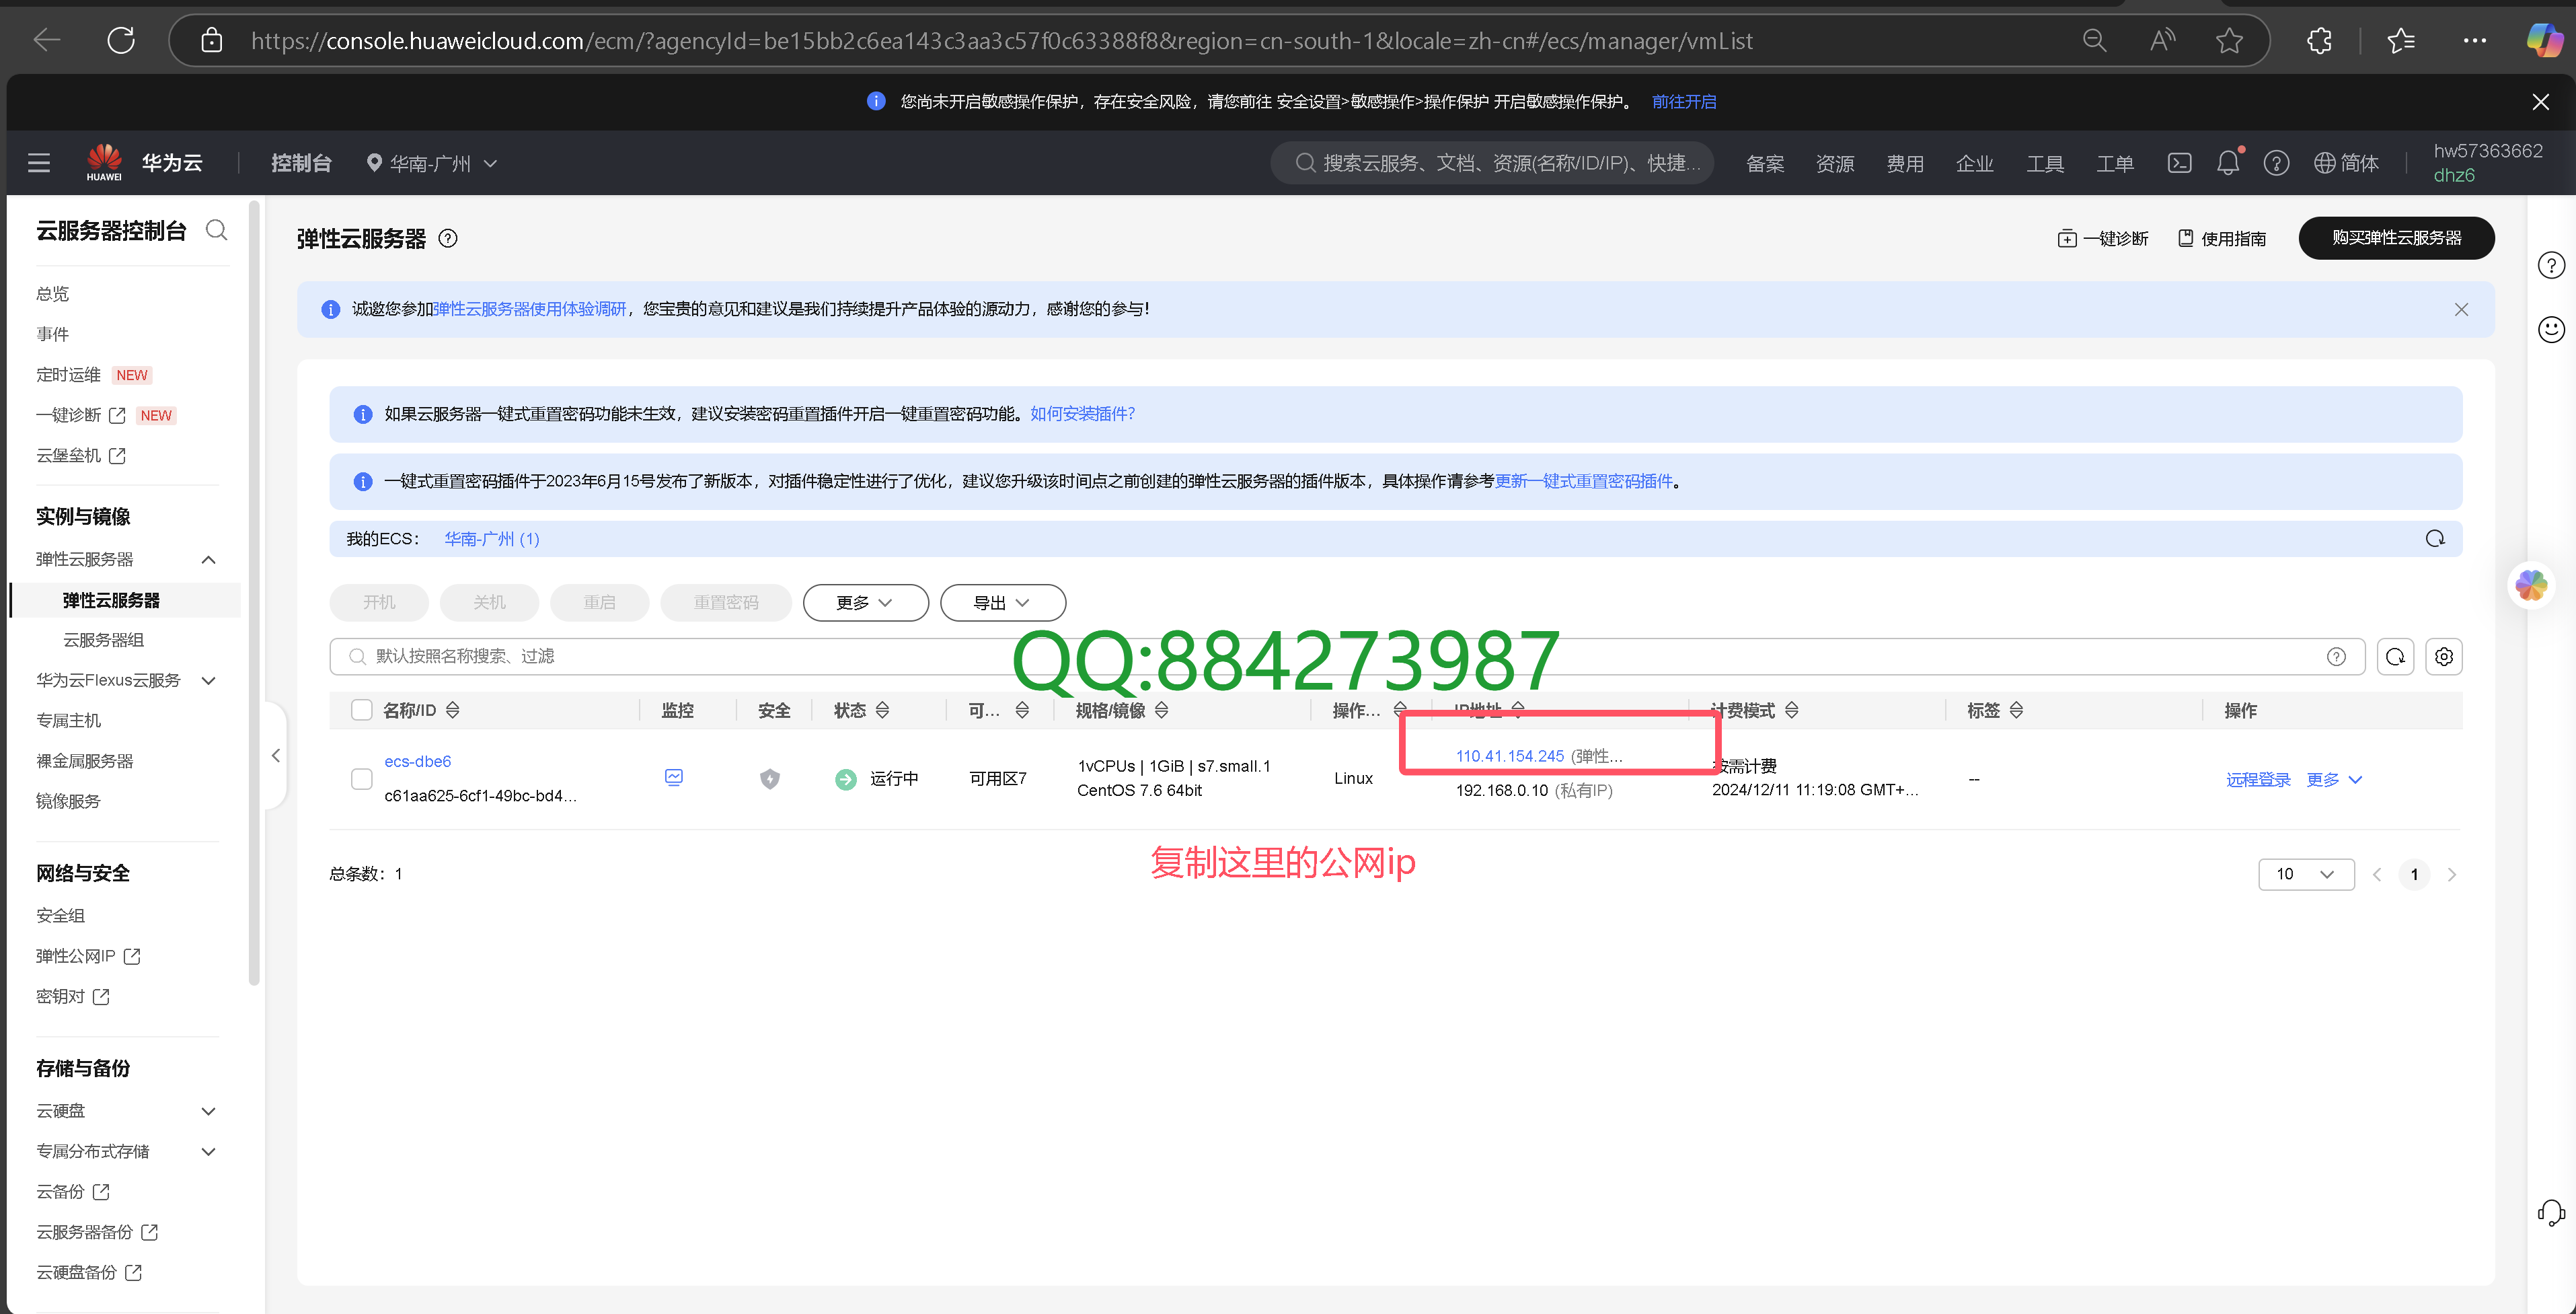
Task: Collapse the left sidebar with arrow handle
Action: 276,756
